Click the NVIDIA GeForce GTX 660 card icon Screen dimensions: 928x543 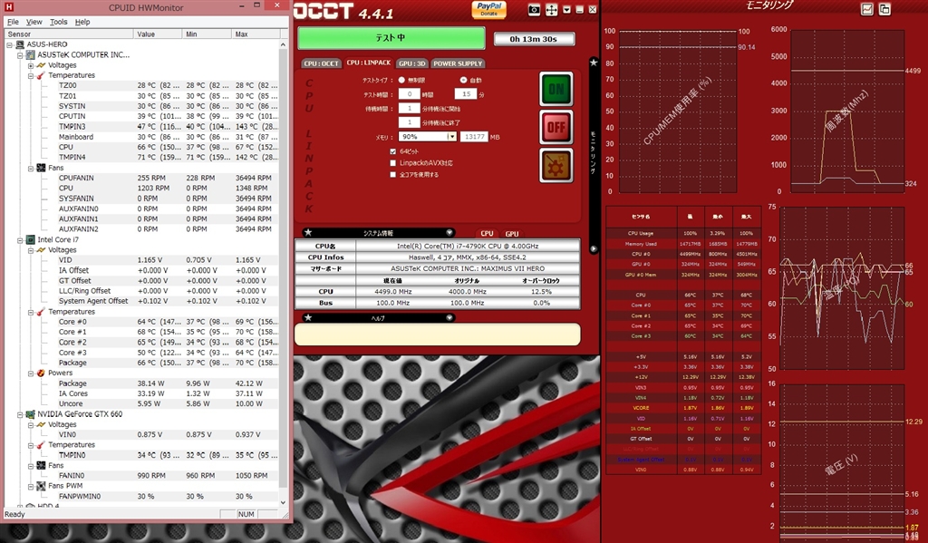(x=30, y=414)
